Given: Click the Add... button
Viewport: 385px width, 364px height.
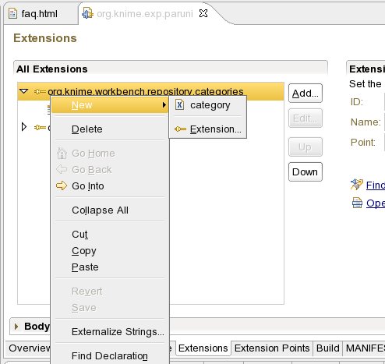Looking at the screenshot, I should [x=306, y=94].
